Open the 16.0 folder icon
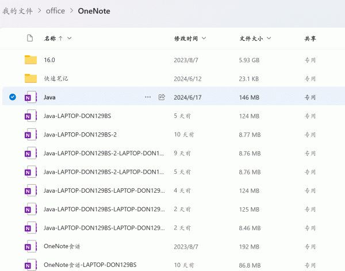 [x=30, y=60]
